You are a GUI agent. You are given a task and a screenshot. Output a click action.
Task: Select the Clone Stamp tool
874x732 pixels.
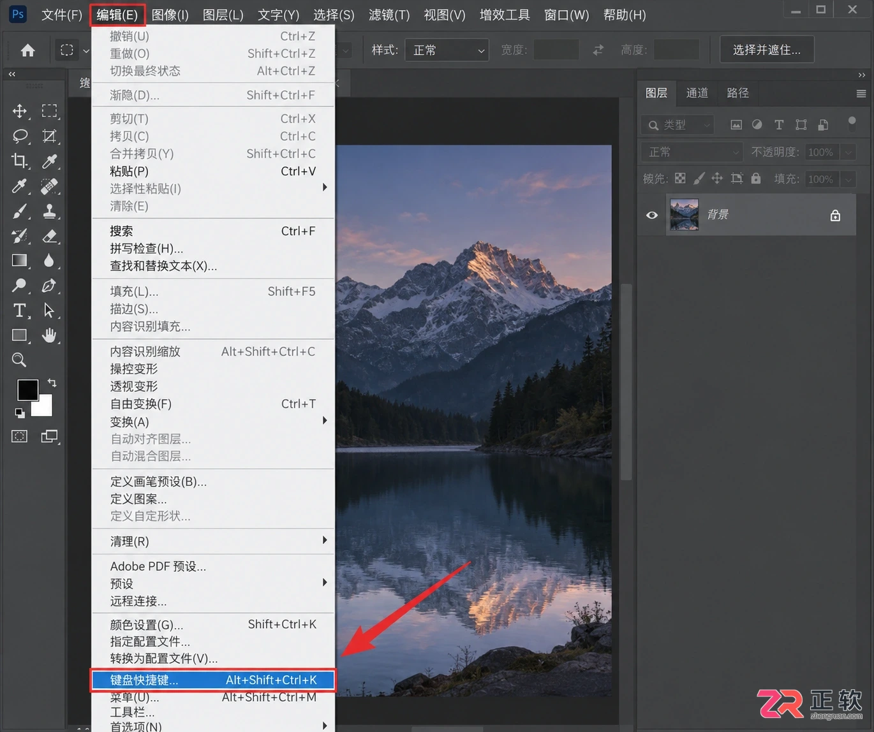point(49,211)
